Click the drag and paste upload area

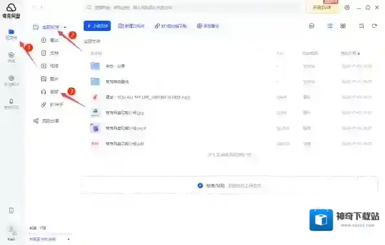click(x=229, y=186)
